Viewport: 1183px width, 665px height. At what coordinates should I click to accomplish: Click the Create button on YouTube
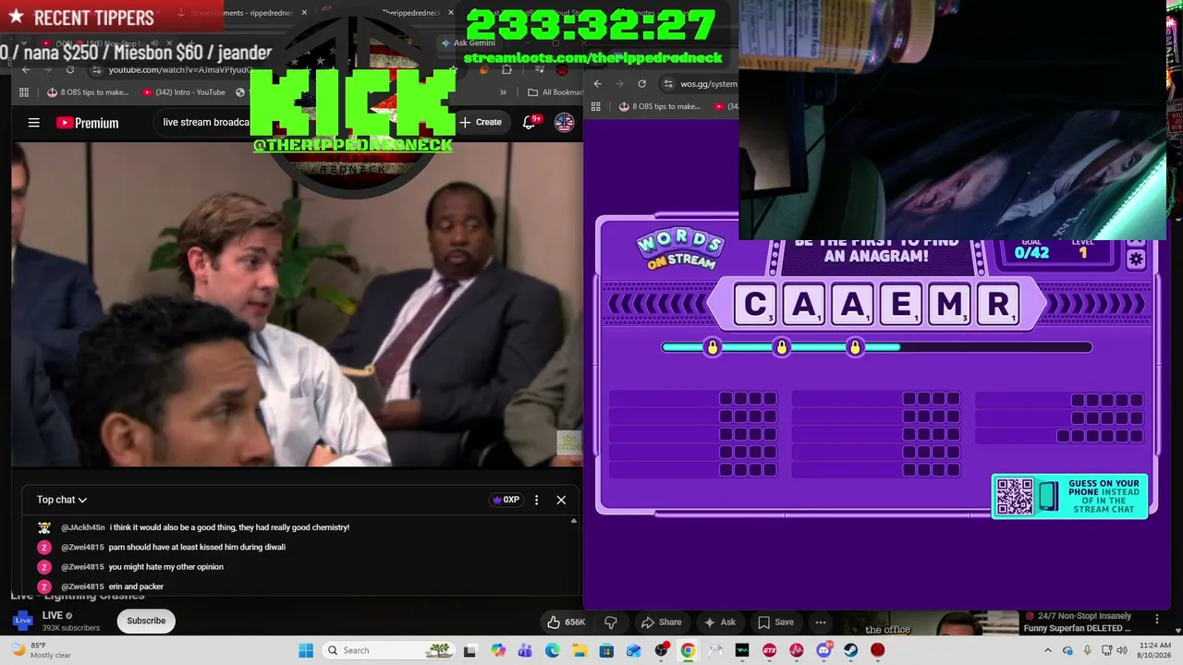481,122
